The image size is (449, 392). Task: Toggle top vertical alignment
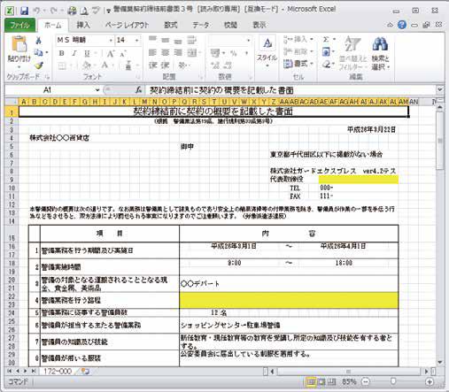coord(152,39)
